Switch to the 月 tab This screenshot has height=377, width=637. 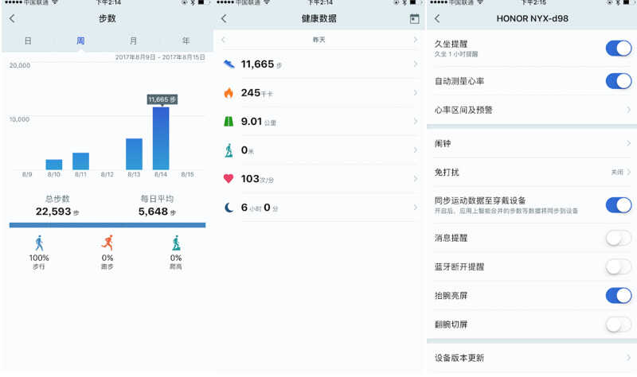(x=133, y=41)
